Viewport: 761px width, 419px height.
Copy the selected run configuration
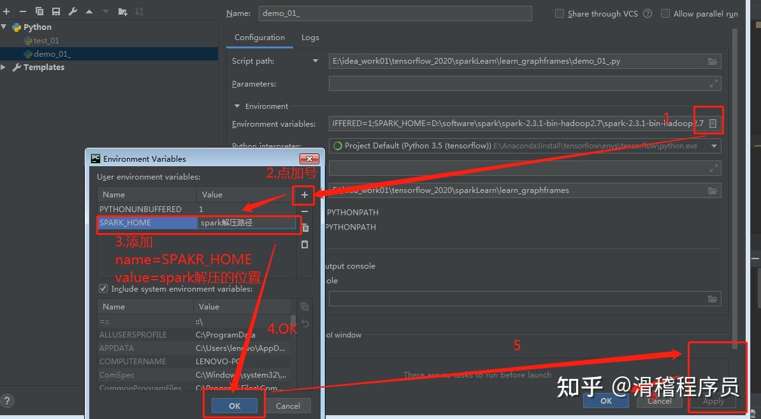(x=39, y=11)
